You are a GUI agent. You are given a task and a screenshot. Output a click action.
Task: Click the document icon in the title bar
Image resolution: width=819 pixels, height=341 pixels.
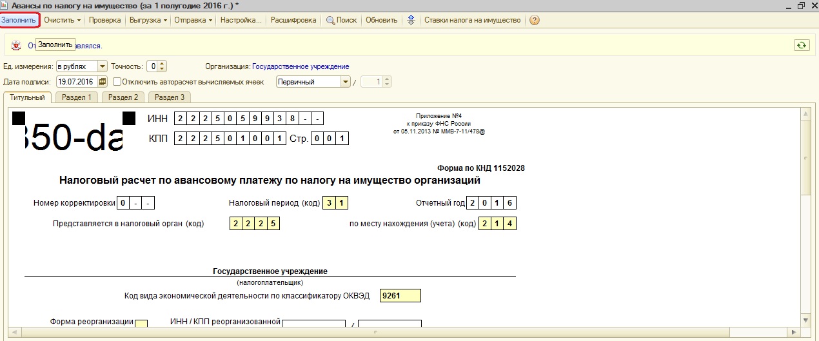(5, 5)
